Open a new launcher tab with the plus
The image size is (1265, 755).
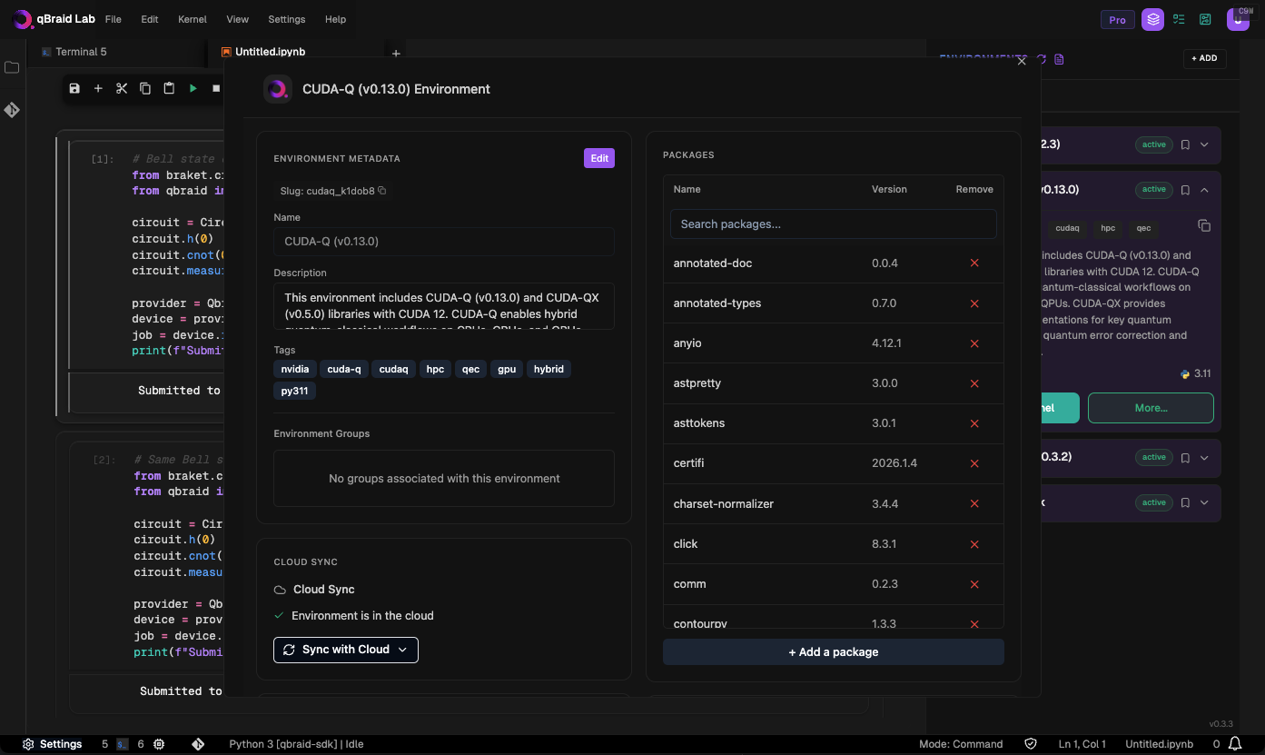395,54
